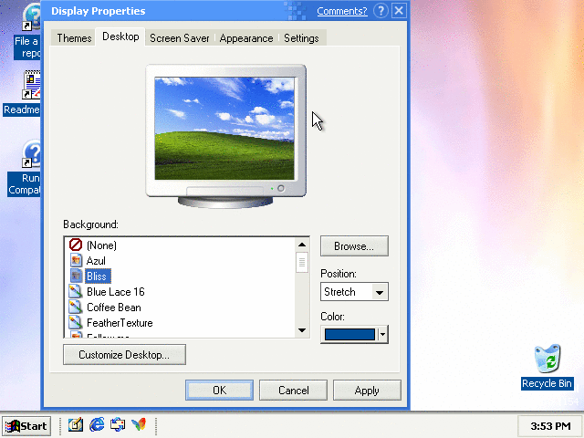Click the Readme desktop icon
The width and height of the screenshot is (584, 438).
[x=31, y=85]
